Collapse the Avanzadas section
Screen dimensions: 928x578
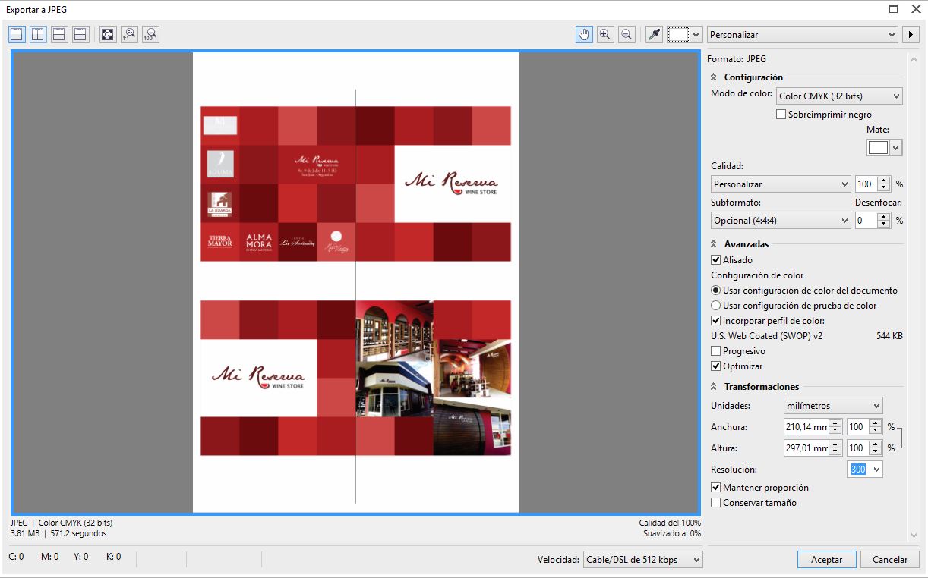tap(714, 244)
